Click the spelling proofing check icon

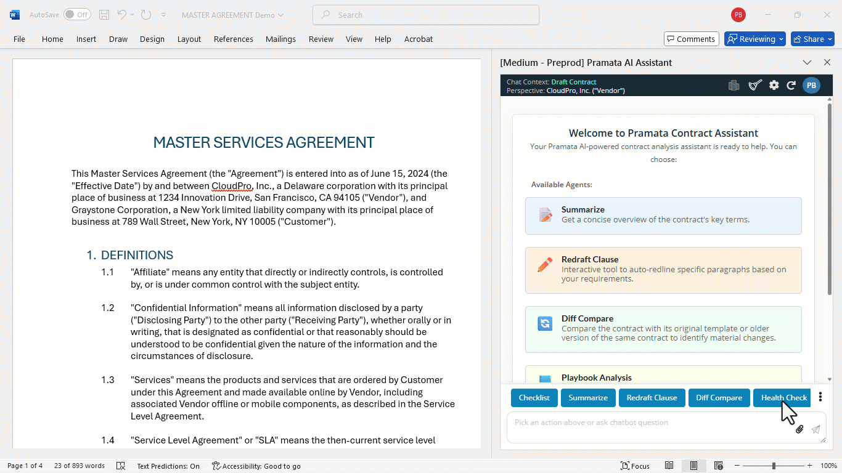[121, 466]
